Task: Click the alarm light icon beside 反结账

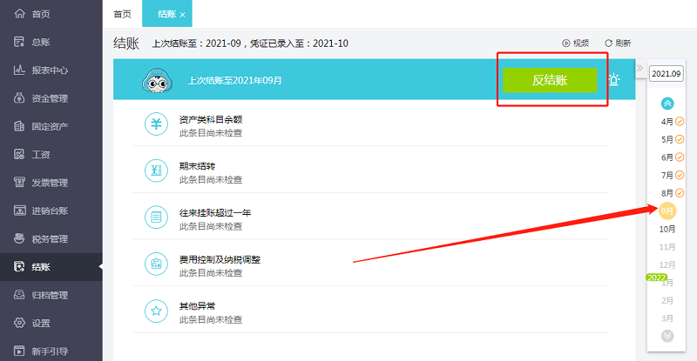Action: pos(614,79)
